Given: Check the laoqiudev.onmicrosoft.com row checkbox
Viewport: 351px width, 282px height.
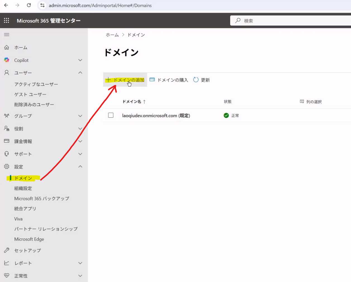Looking at the screenshot, I should [111, 115].
